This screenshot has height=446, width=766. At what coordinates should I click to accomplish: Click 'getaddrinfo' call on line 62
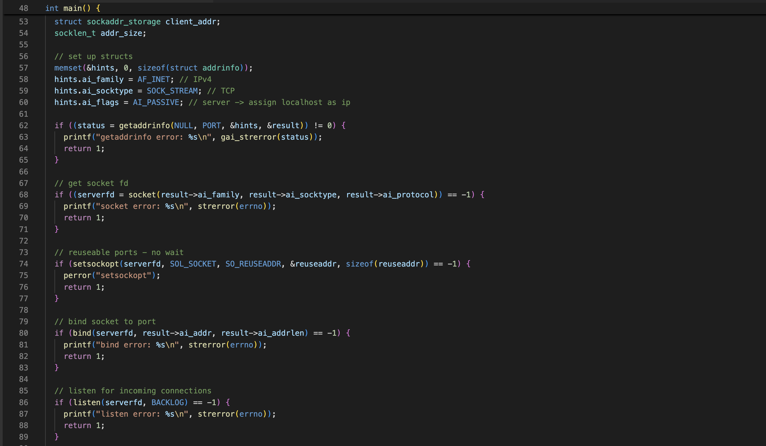144,126
